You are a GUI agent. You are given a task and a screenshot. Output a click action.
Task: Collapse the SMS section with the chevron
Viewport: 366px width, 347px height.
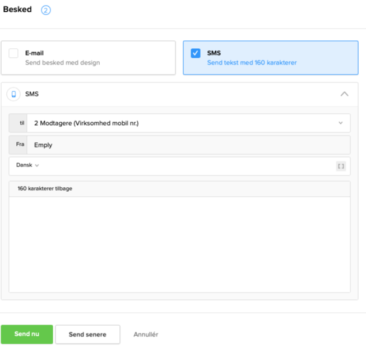tap(345, 94)
